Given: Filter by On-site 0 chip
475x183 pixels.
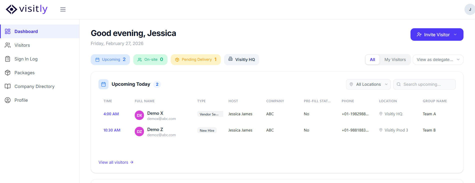Looking at the screenshot, I should tap(150, 59).
